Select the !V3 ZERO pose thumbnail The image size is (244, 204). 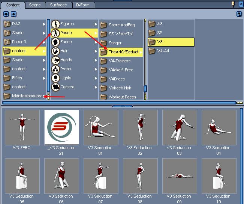[22, 127]
